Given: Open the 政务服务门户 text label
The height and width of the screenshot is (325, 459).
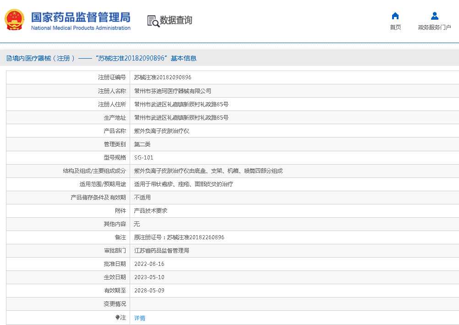Looking at the screenshot, I should tap(434, 28).
